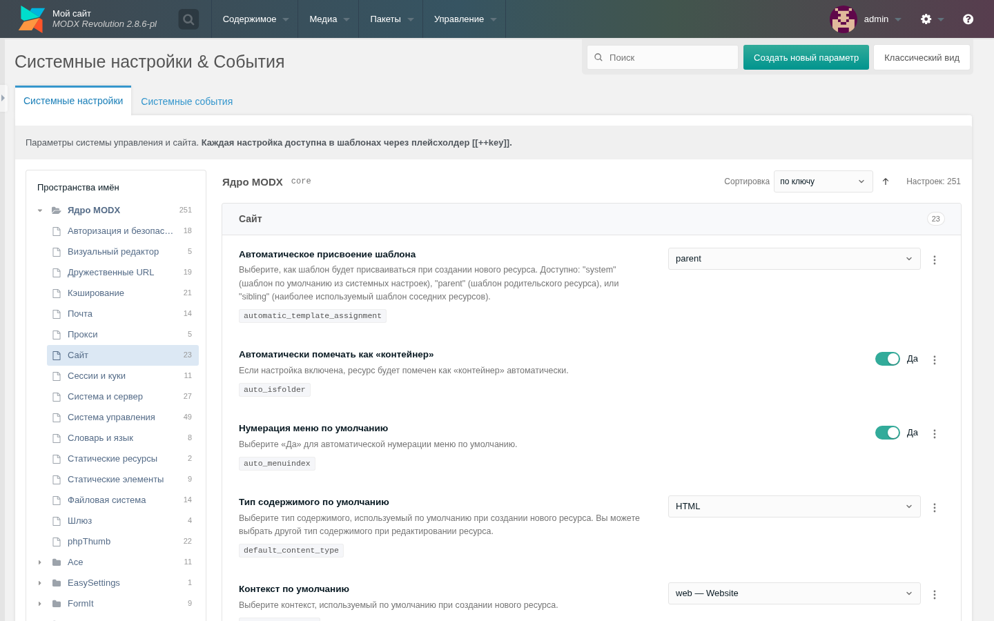Expand the left sidebar panel handle
The height and width of the screenshot is (621, 994).
point(3,98)
